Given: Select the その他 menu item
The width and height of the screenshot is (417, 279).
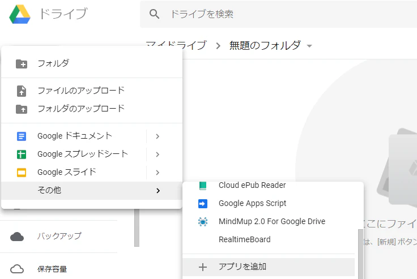Looking at the screenshot, I should [92, 191].
